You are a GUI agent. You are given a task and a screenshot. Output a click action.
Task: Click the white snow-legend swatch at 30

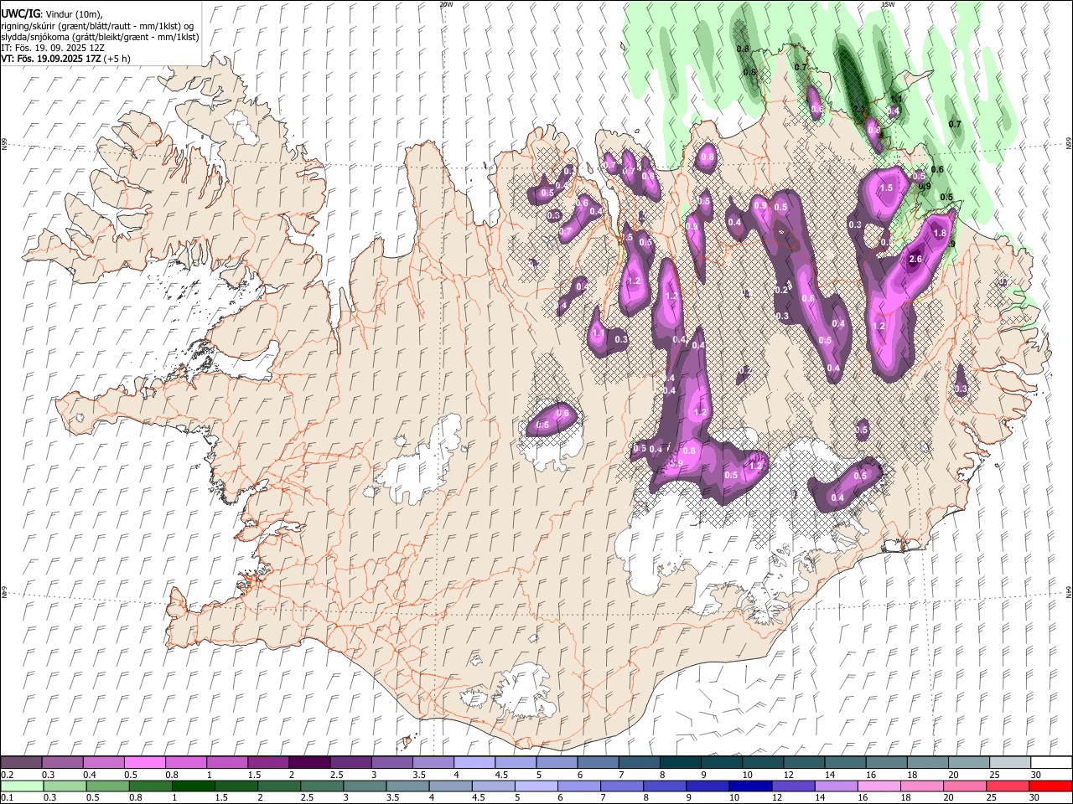1051,762
